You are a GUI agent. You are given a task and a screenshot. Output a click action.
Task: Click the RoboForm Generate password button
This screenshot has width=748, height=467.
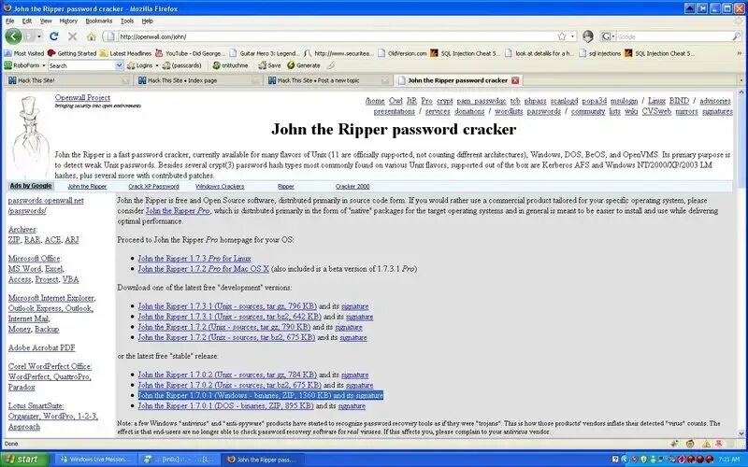click(x=304, y=65)
